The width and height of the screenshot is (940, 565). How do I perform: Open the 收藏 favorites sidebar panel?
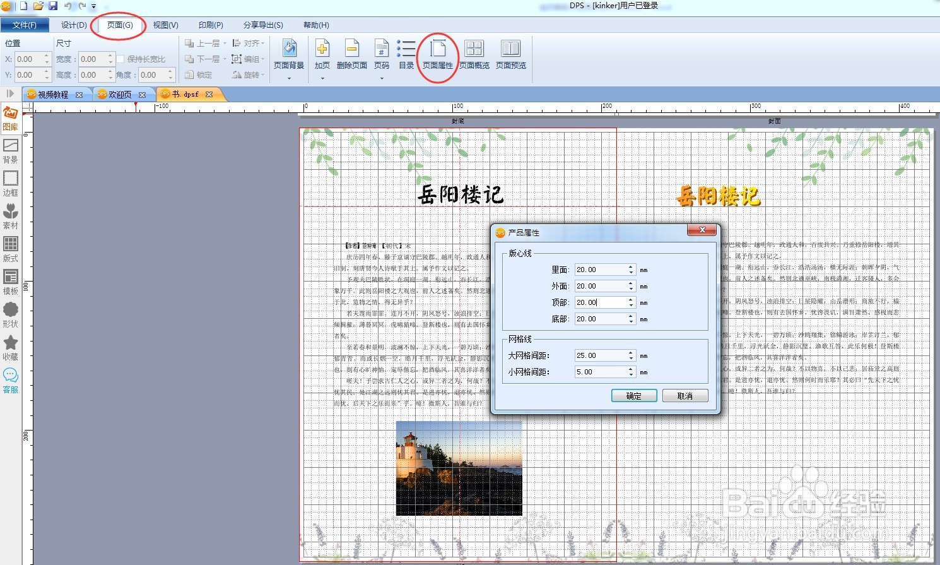pyautogui.click(x=11, y=348)
